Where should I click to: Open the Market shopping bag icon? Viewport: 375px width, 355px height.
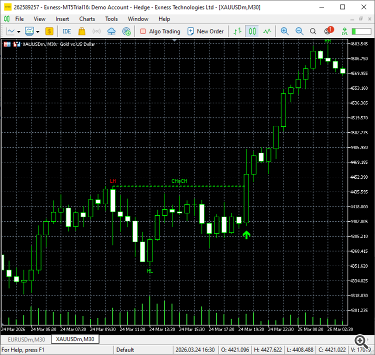coord(82,31)
